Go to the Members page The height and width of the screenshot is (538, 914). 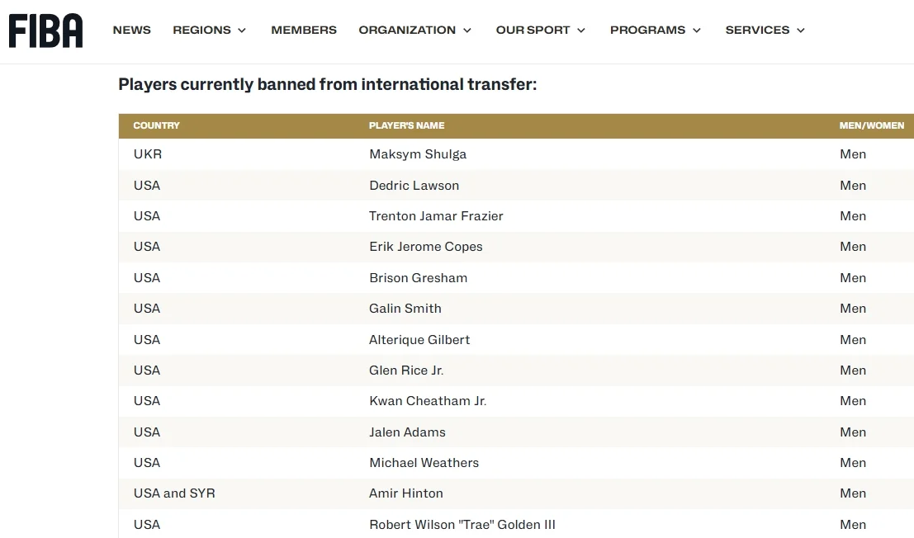coord(304,30)
